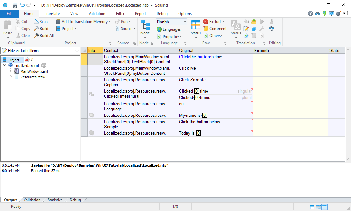The image size is (351, 211).
Task: Open the Report ribbon tab
Action: click(x=140, y=14)
